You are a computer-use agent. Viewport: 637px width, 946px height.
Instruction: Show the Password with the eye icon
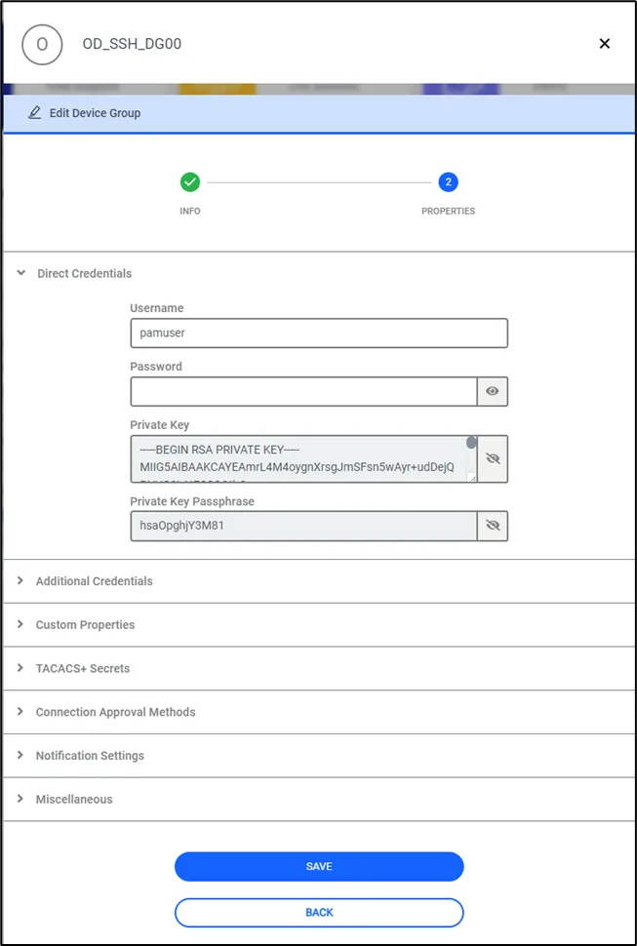pyautogui.click(x=493, y=391)
